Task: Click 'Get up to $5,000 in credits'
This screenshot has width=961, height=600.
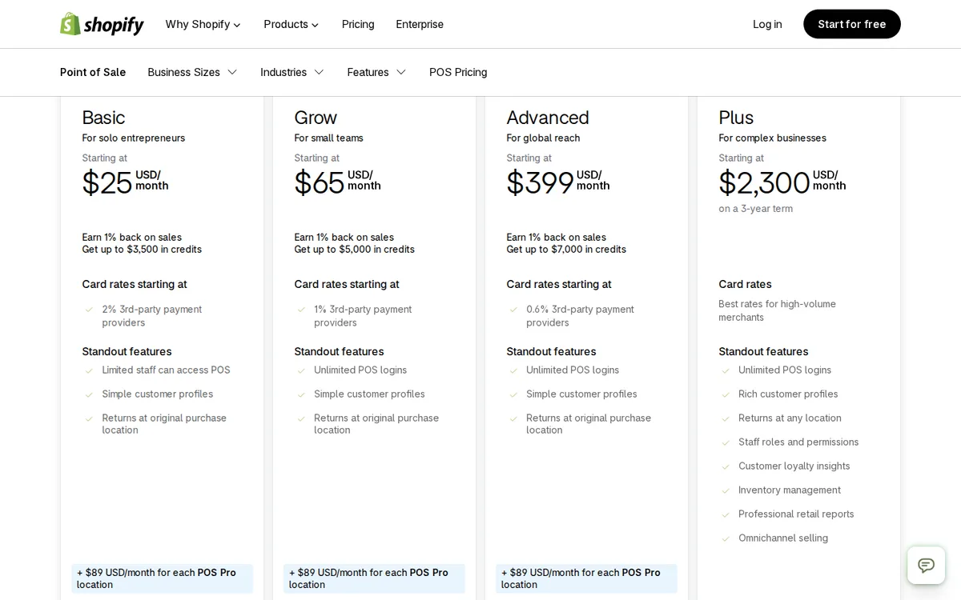Action: pos(354,250)
